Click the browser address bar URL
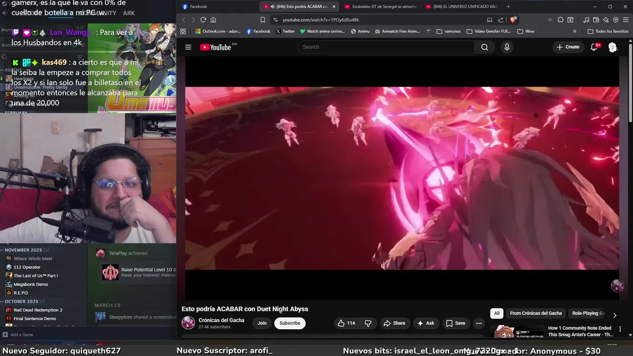633x356 pixels. click(x=321, y=20)
